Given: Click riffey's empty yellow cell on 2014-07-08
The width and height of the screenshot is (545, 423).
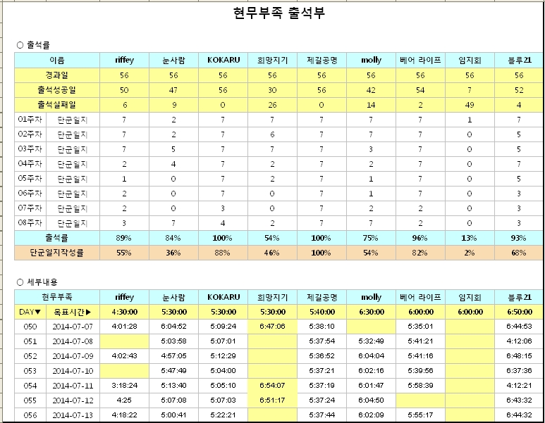Looking at the screenshot, I should [124, 341].
